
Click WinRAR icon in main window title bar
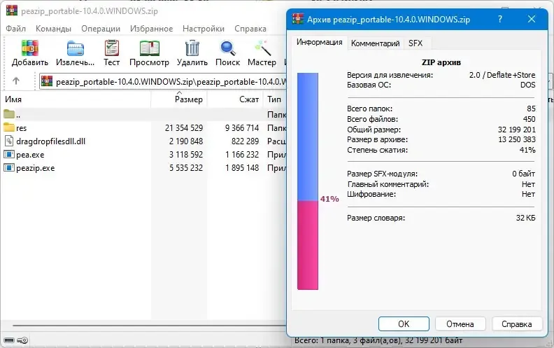(x=12, y=11)
